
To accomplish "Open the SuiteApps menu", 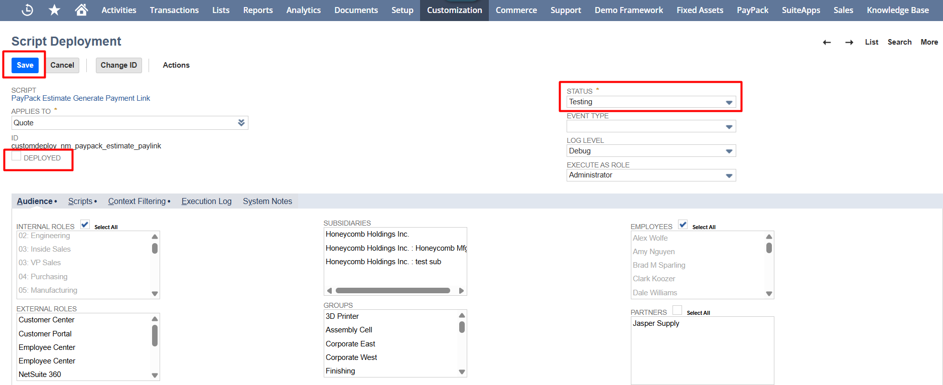I will [x=801, y=10].
